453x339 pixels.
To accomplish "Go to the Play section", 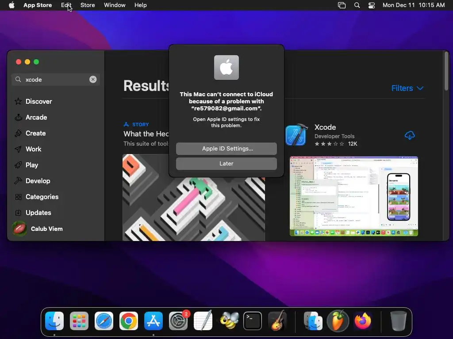I will [32, 165].
